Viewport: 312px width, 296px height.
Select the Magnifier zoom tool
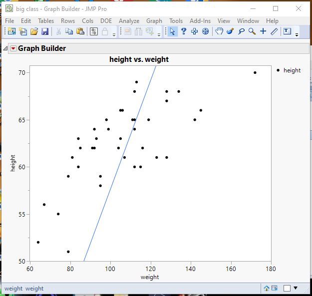(x=252, y=31)
